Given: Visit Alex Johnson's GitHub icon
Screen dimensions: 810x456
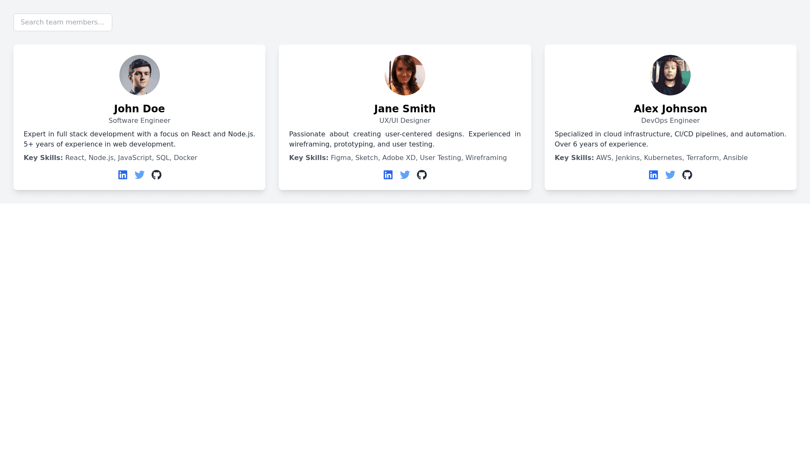Looking at the screenshot, I should (x=687, y=175).
